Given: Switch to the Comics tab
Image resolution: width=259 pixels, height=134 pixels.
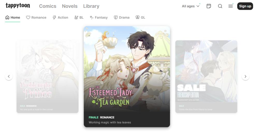Looking at the screenshot, I should (48, 6).
